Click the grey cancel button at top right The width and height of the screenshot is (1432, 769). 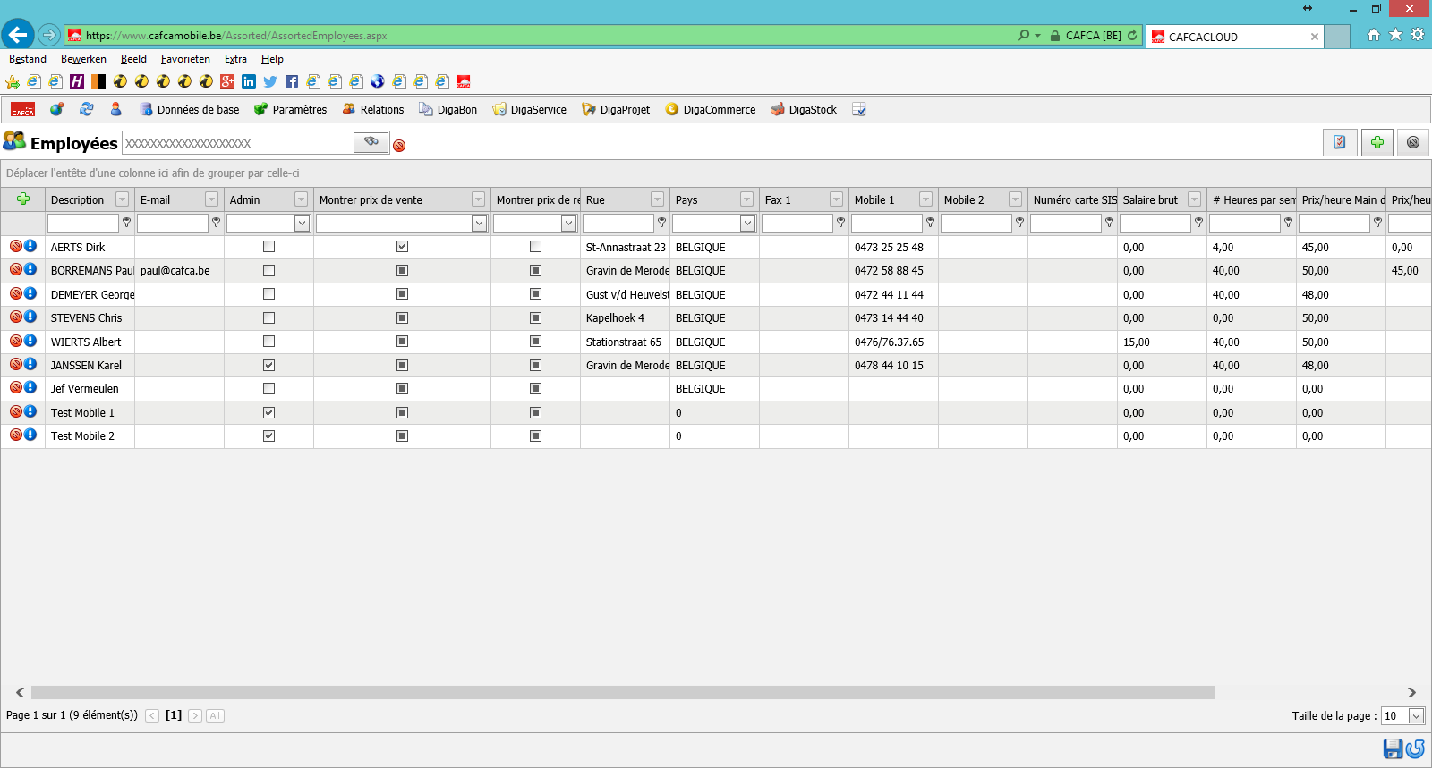coord(1413,142)
